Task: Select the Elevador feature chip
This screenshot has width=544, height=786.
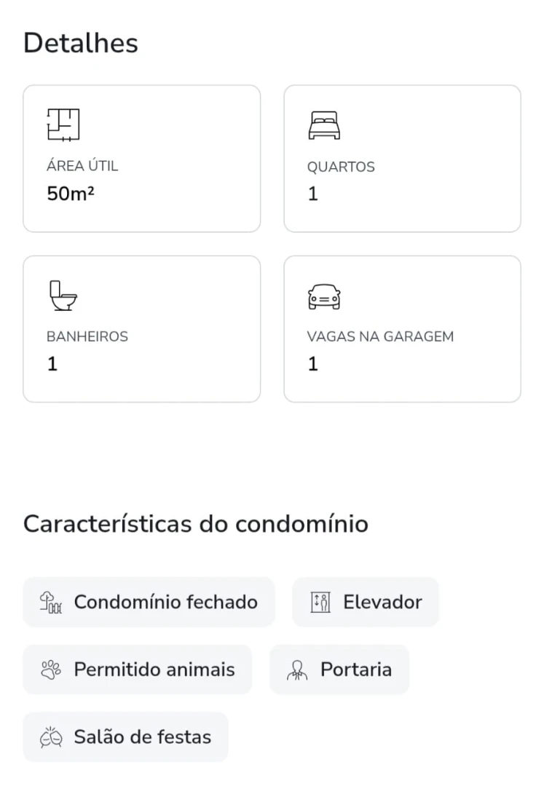Action: click(366, 602)
